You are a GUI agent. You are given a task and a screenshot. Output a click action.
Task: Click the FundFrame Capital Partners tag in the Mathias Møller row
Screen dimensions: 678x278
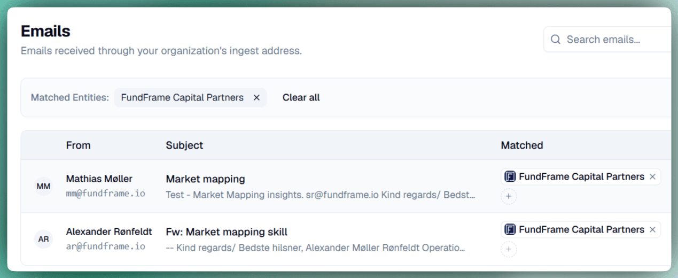click(581, 177)
